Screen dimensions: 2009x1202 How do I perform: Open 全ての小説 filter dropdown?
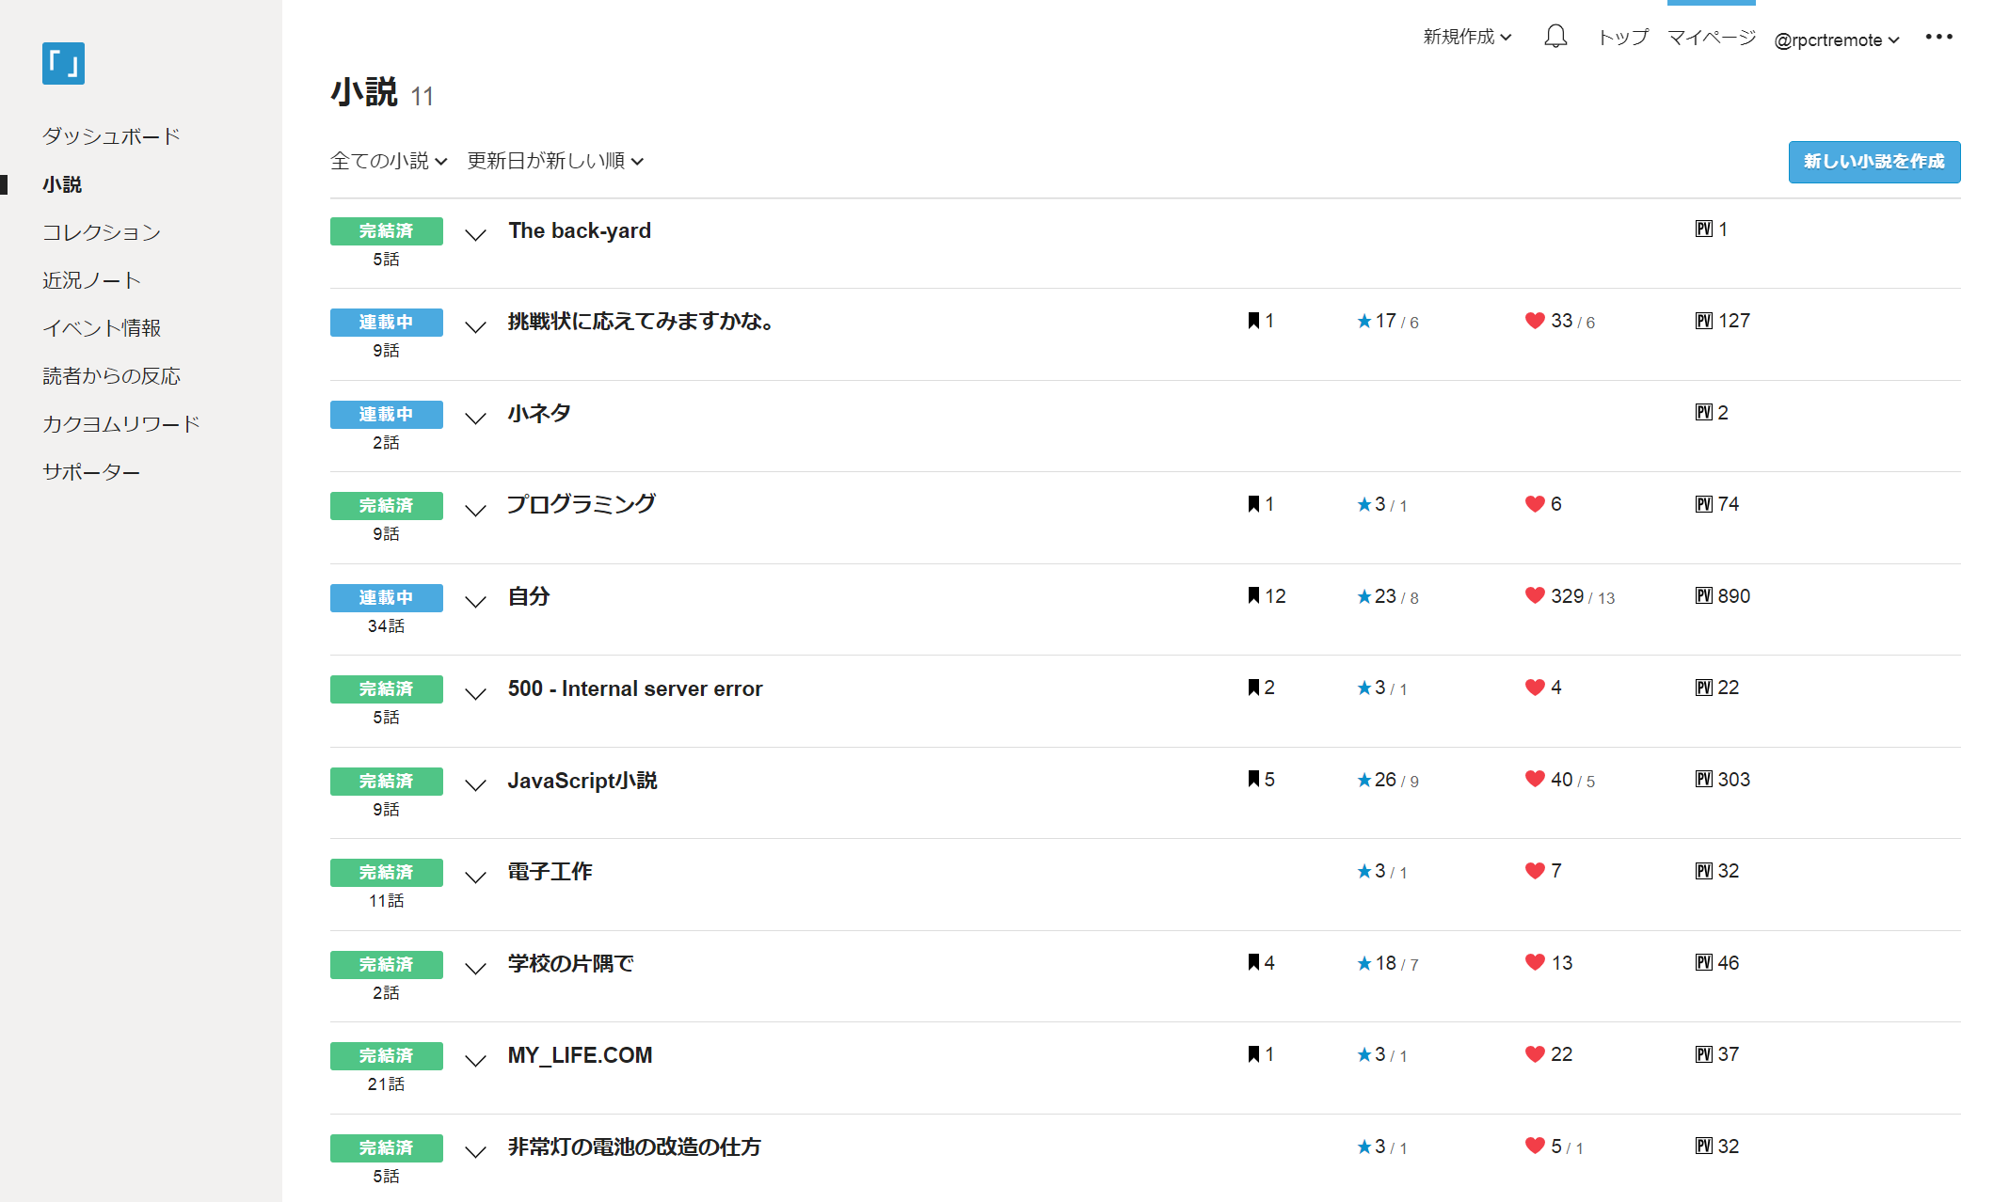click(388, 161)
